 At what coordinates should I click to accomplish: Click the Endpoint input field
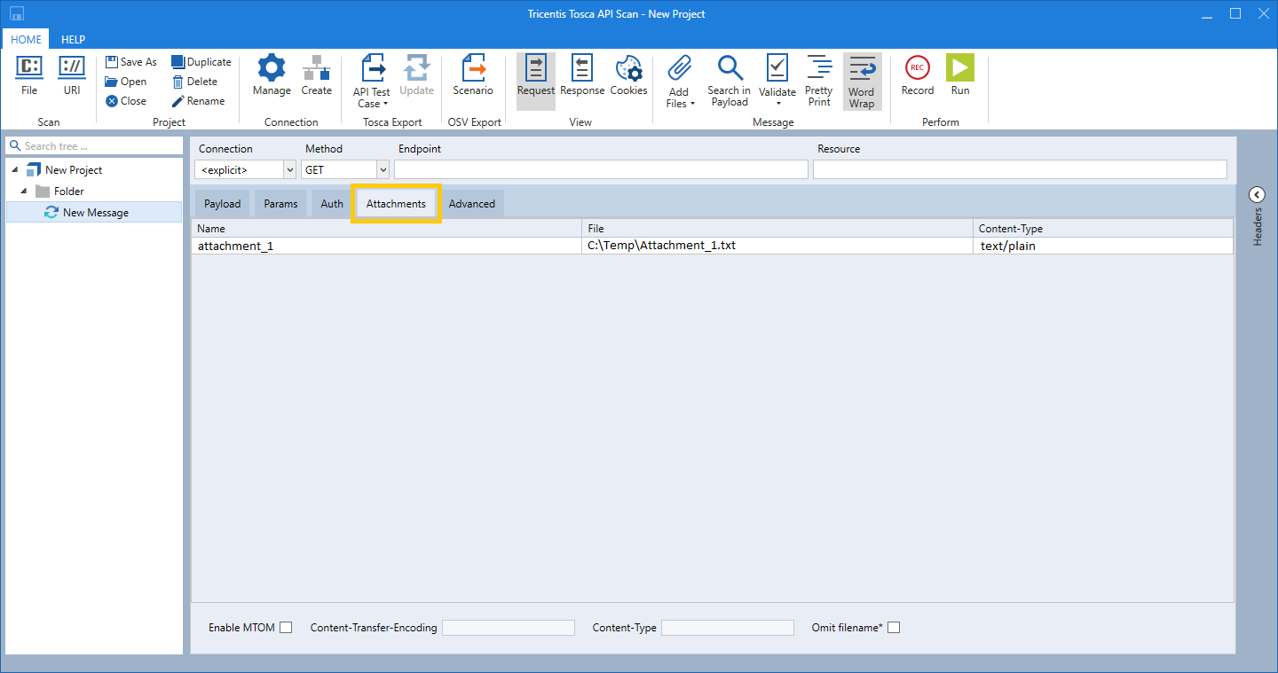coord(601,169)
